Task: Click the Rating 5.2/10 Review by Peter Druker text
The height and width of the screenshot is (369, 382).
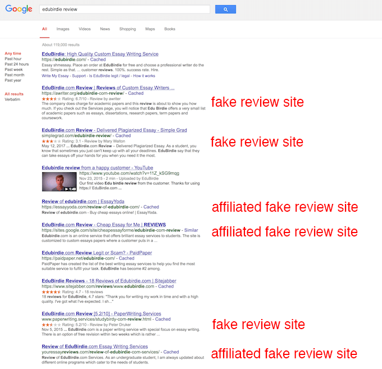Action: [x=97, y=325]
